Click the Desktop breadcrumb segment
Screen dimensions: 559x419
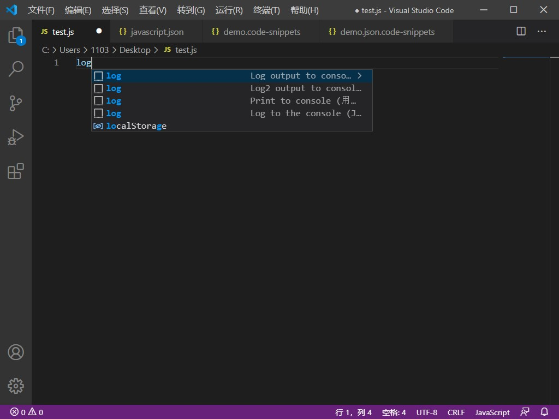coord(135,50)
